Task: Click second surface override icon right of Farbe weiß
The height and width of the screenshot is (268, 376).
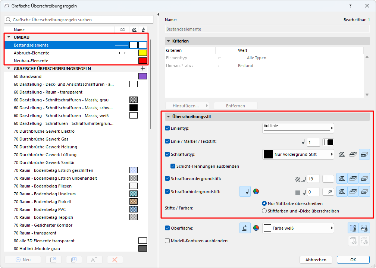Action: pos(364,228)
